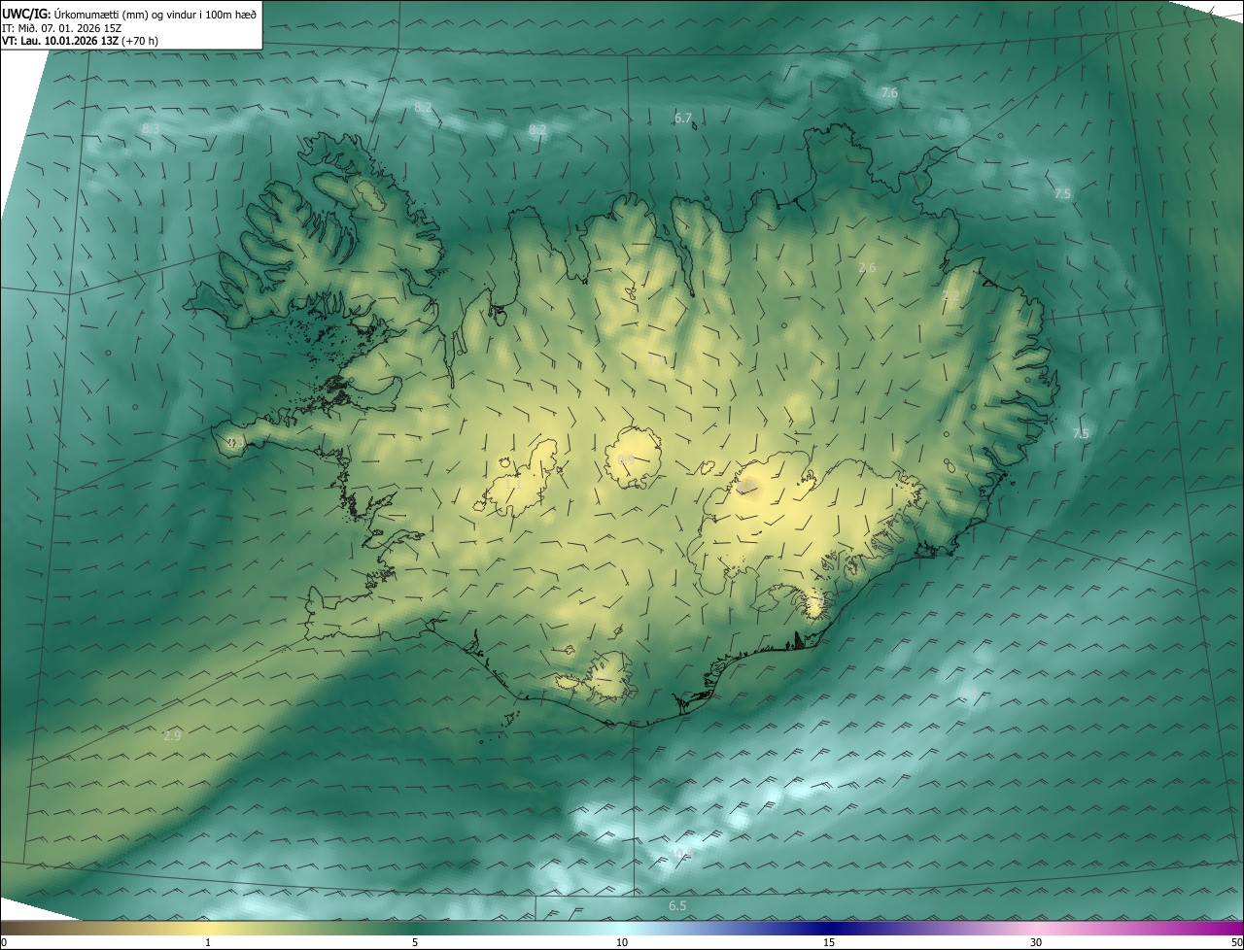Click the faint 0.9 value on glacier
The width and height of the screenshot is (1244, 950).
point(626,458)
